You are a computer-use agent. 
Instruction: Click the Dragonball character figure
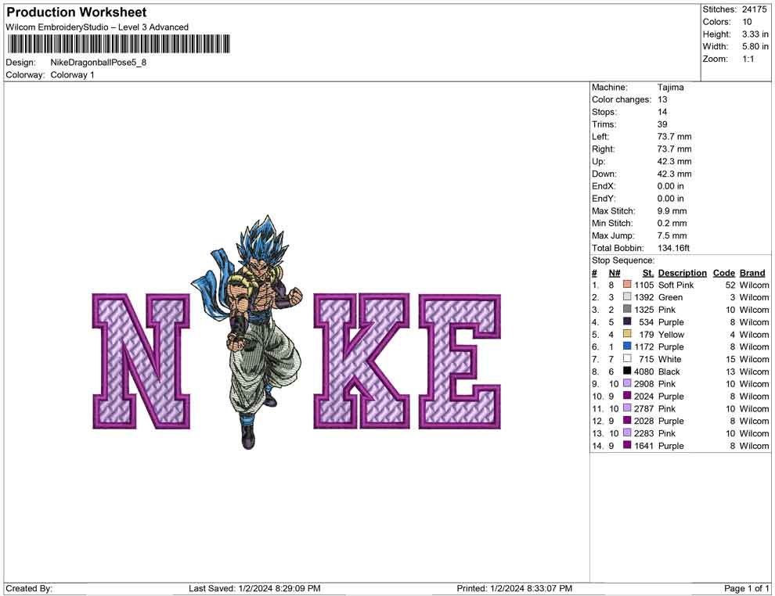coord(247,332)
